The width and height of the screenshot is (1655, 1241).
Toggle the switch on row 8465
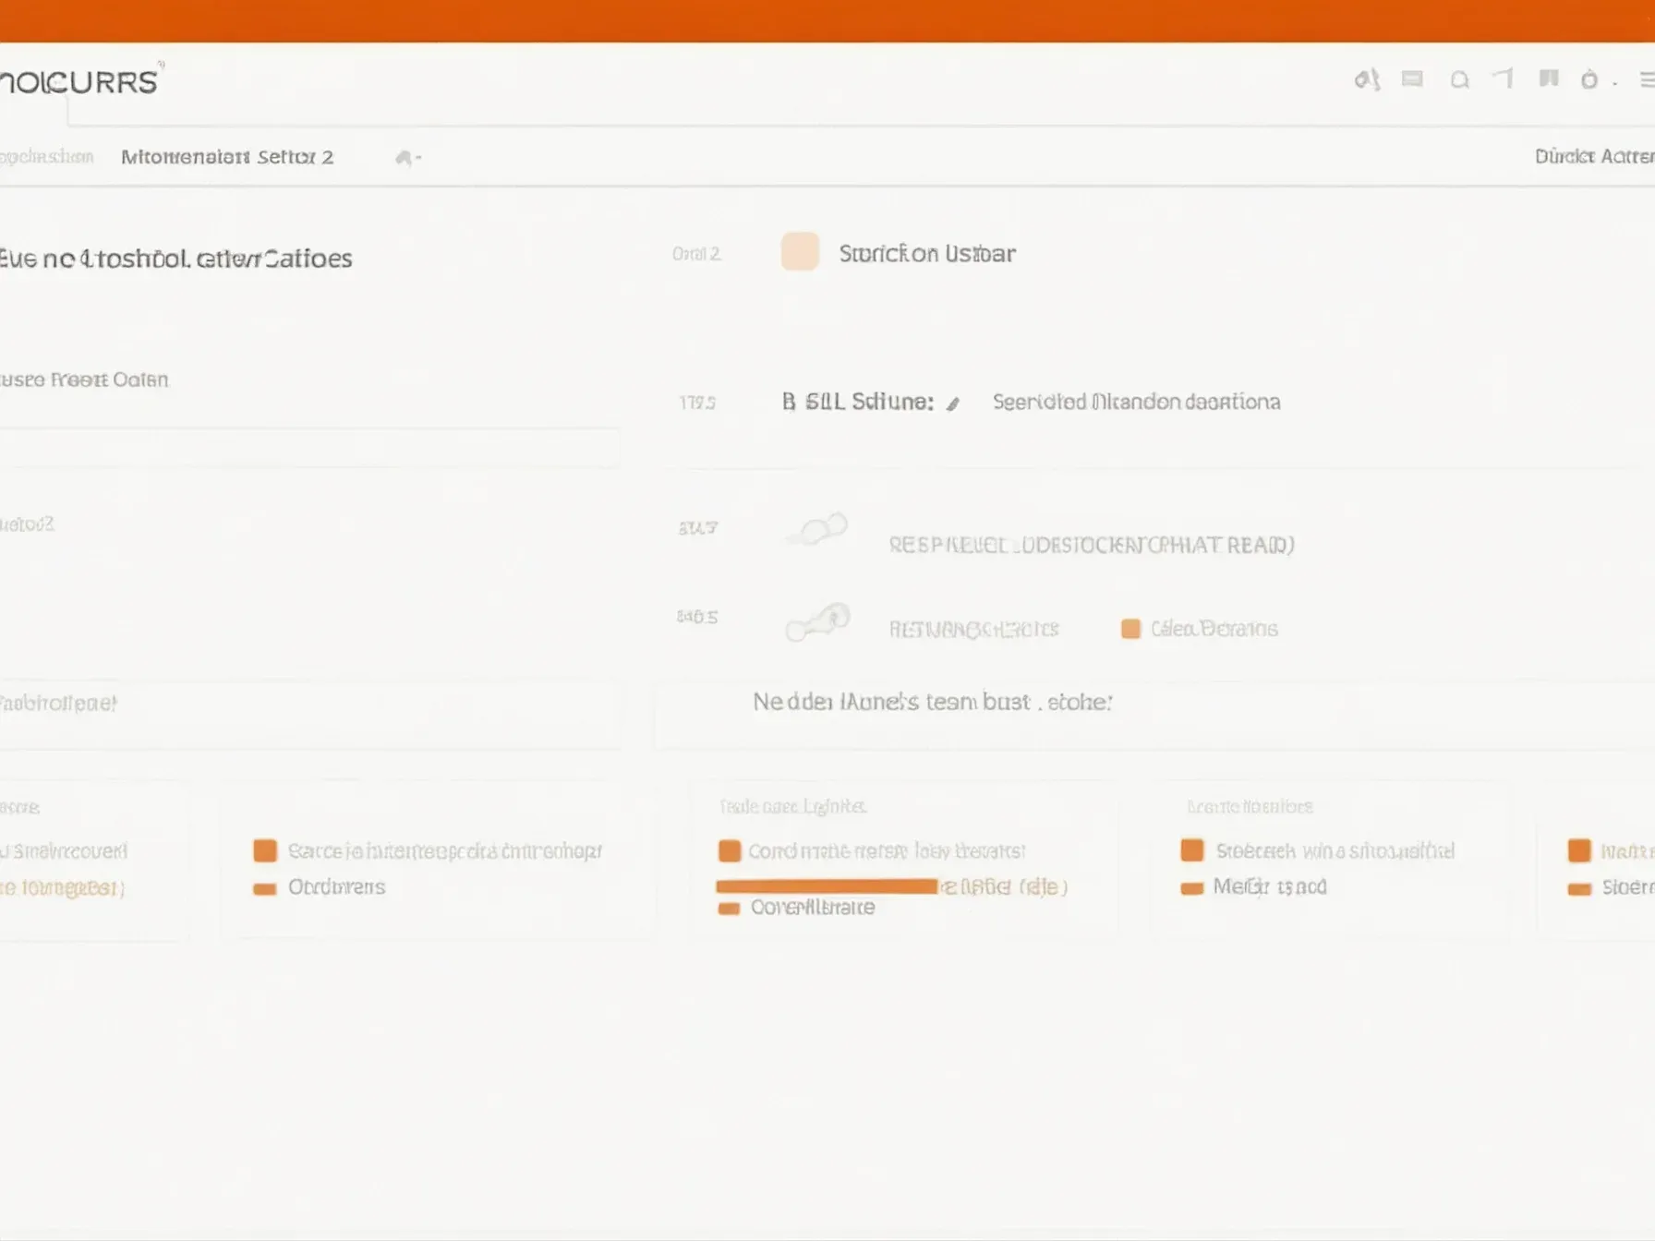point(817,622)
